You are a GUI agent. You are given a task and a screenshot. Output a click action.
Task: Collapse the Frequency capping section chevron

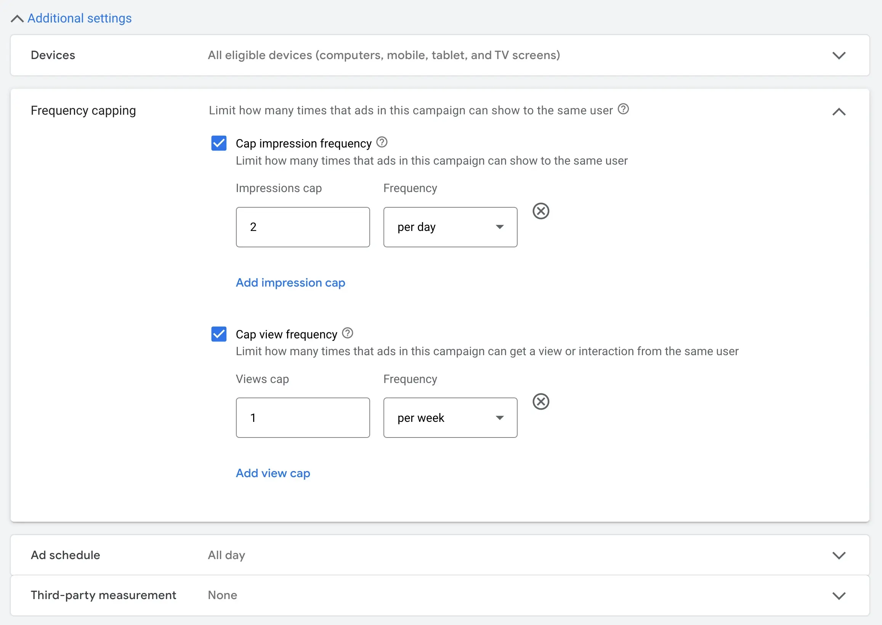[839, 112]
